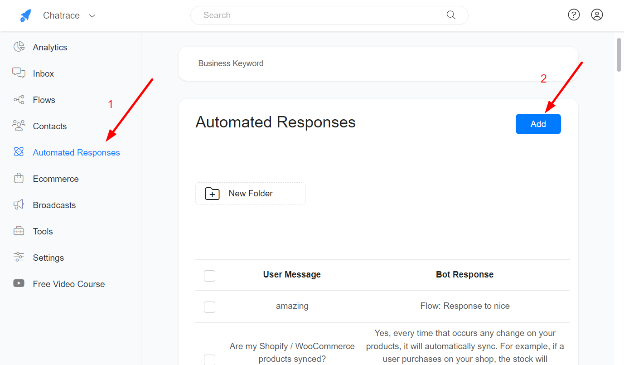Select the Inbox speech-bubble icon
The image size is (624, 365).
click(19, 73)
